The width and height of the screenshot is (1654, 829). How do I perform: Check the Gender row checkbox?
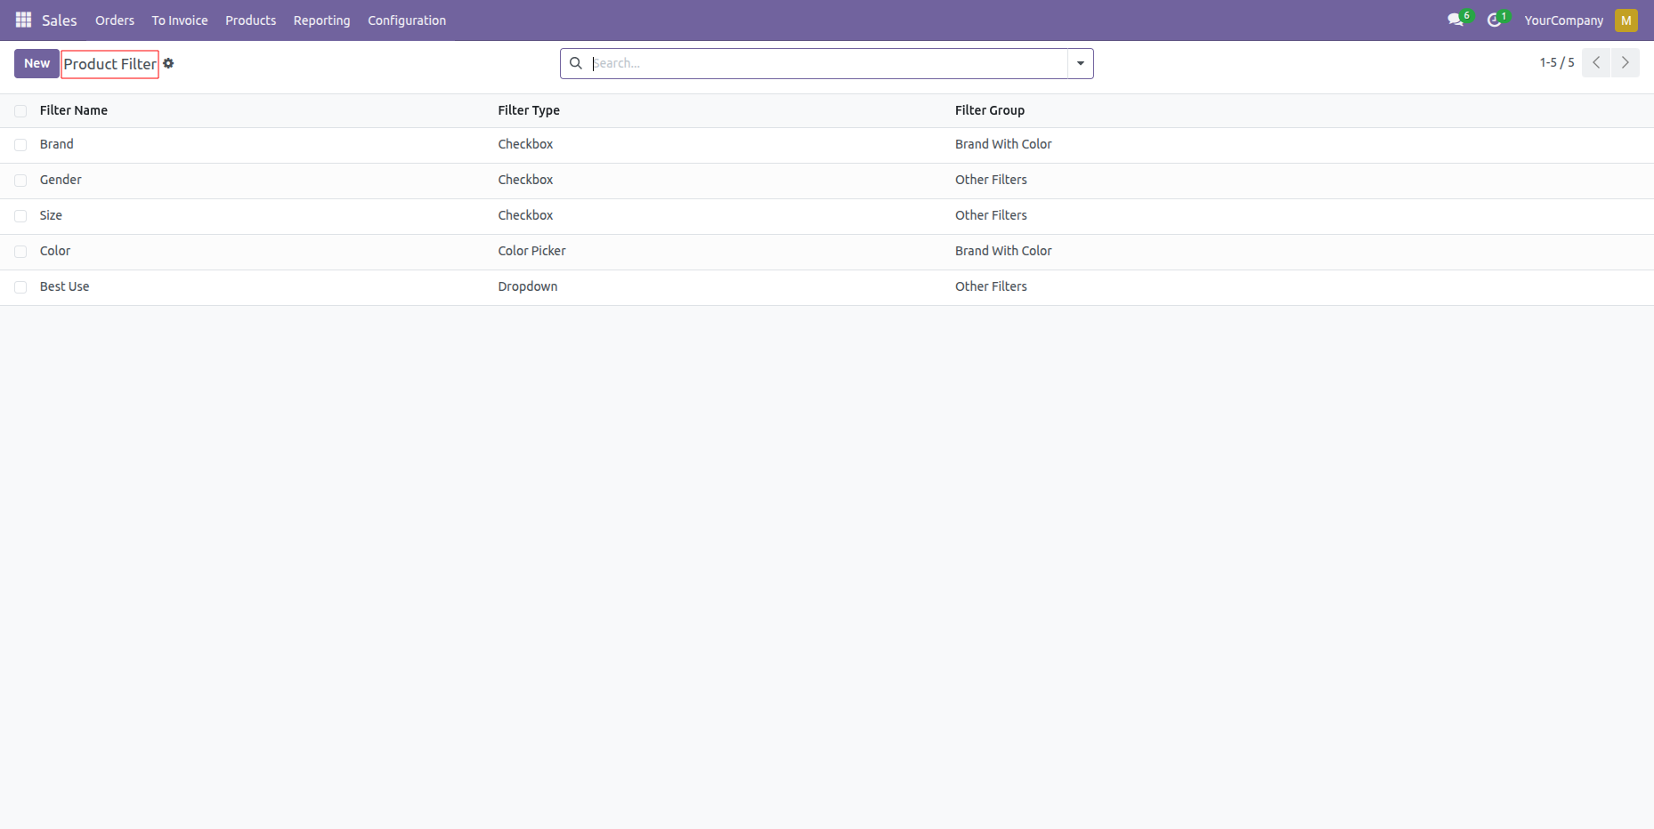point(20,181)
